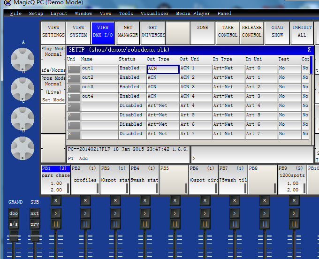Click the Go button under PB9

click(x=294, y=213)
